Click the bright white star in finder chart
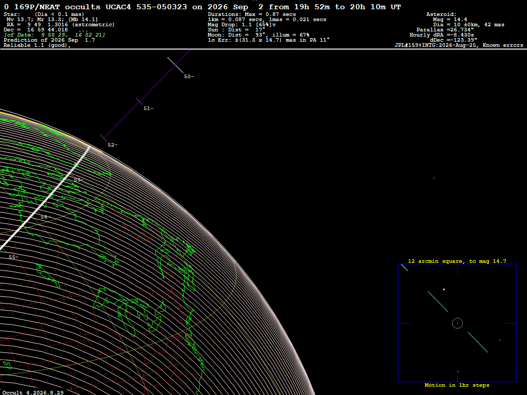527x395 pixels. point(444,289)
